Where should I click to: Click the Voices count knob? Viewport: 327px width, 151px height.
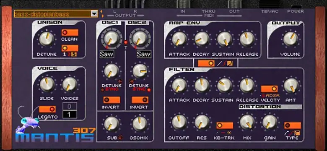[70, 84]
